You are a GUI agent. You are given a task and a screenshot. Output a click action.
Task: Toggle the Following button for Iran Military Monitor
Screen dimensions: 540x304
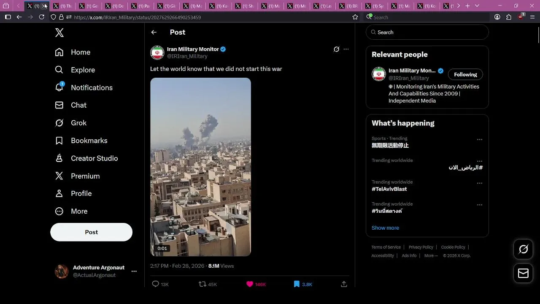(x=465, y=74)
